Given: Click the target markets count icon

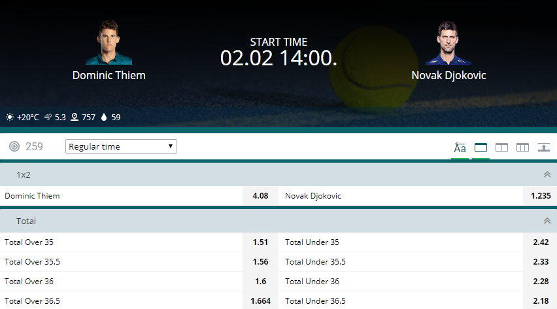Looking at the screenshot, I should pyautogui.click(x=14, y=146).
